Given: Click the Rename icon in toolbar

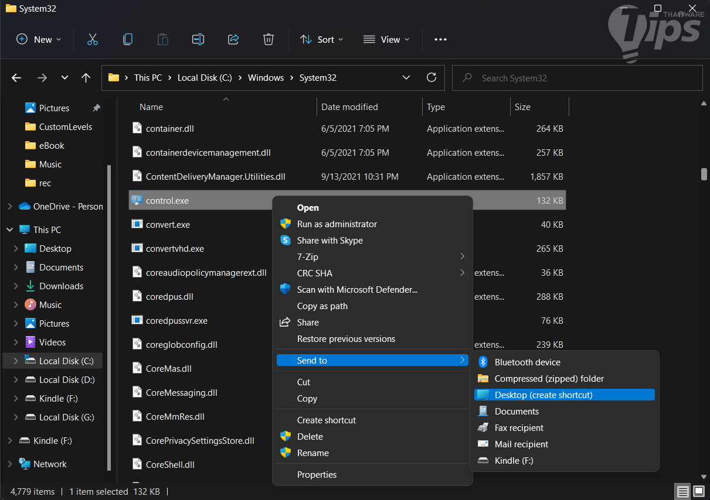Looking at the screenshot, I should 198,39.
